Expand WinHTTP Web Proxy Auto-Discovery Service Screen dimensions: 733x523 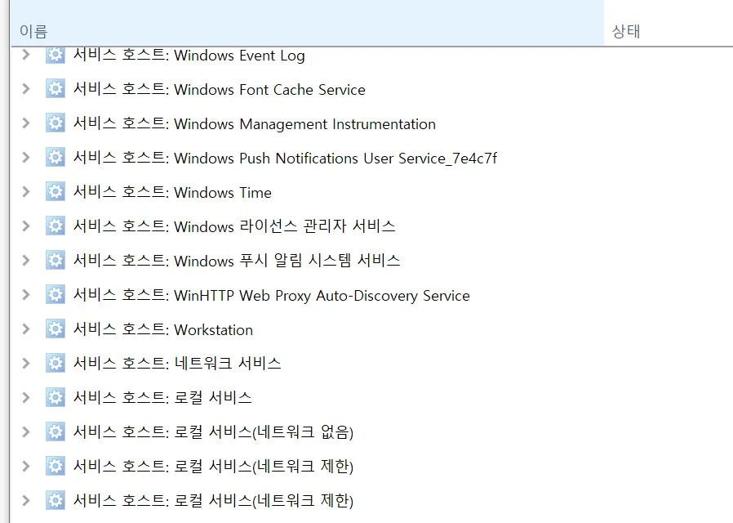(26, 295)
